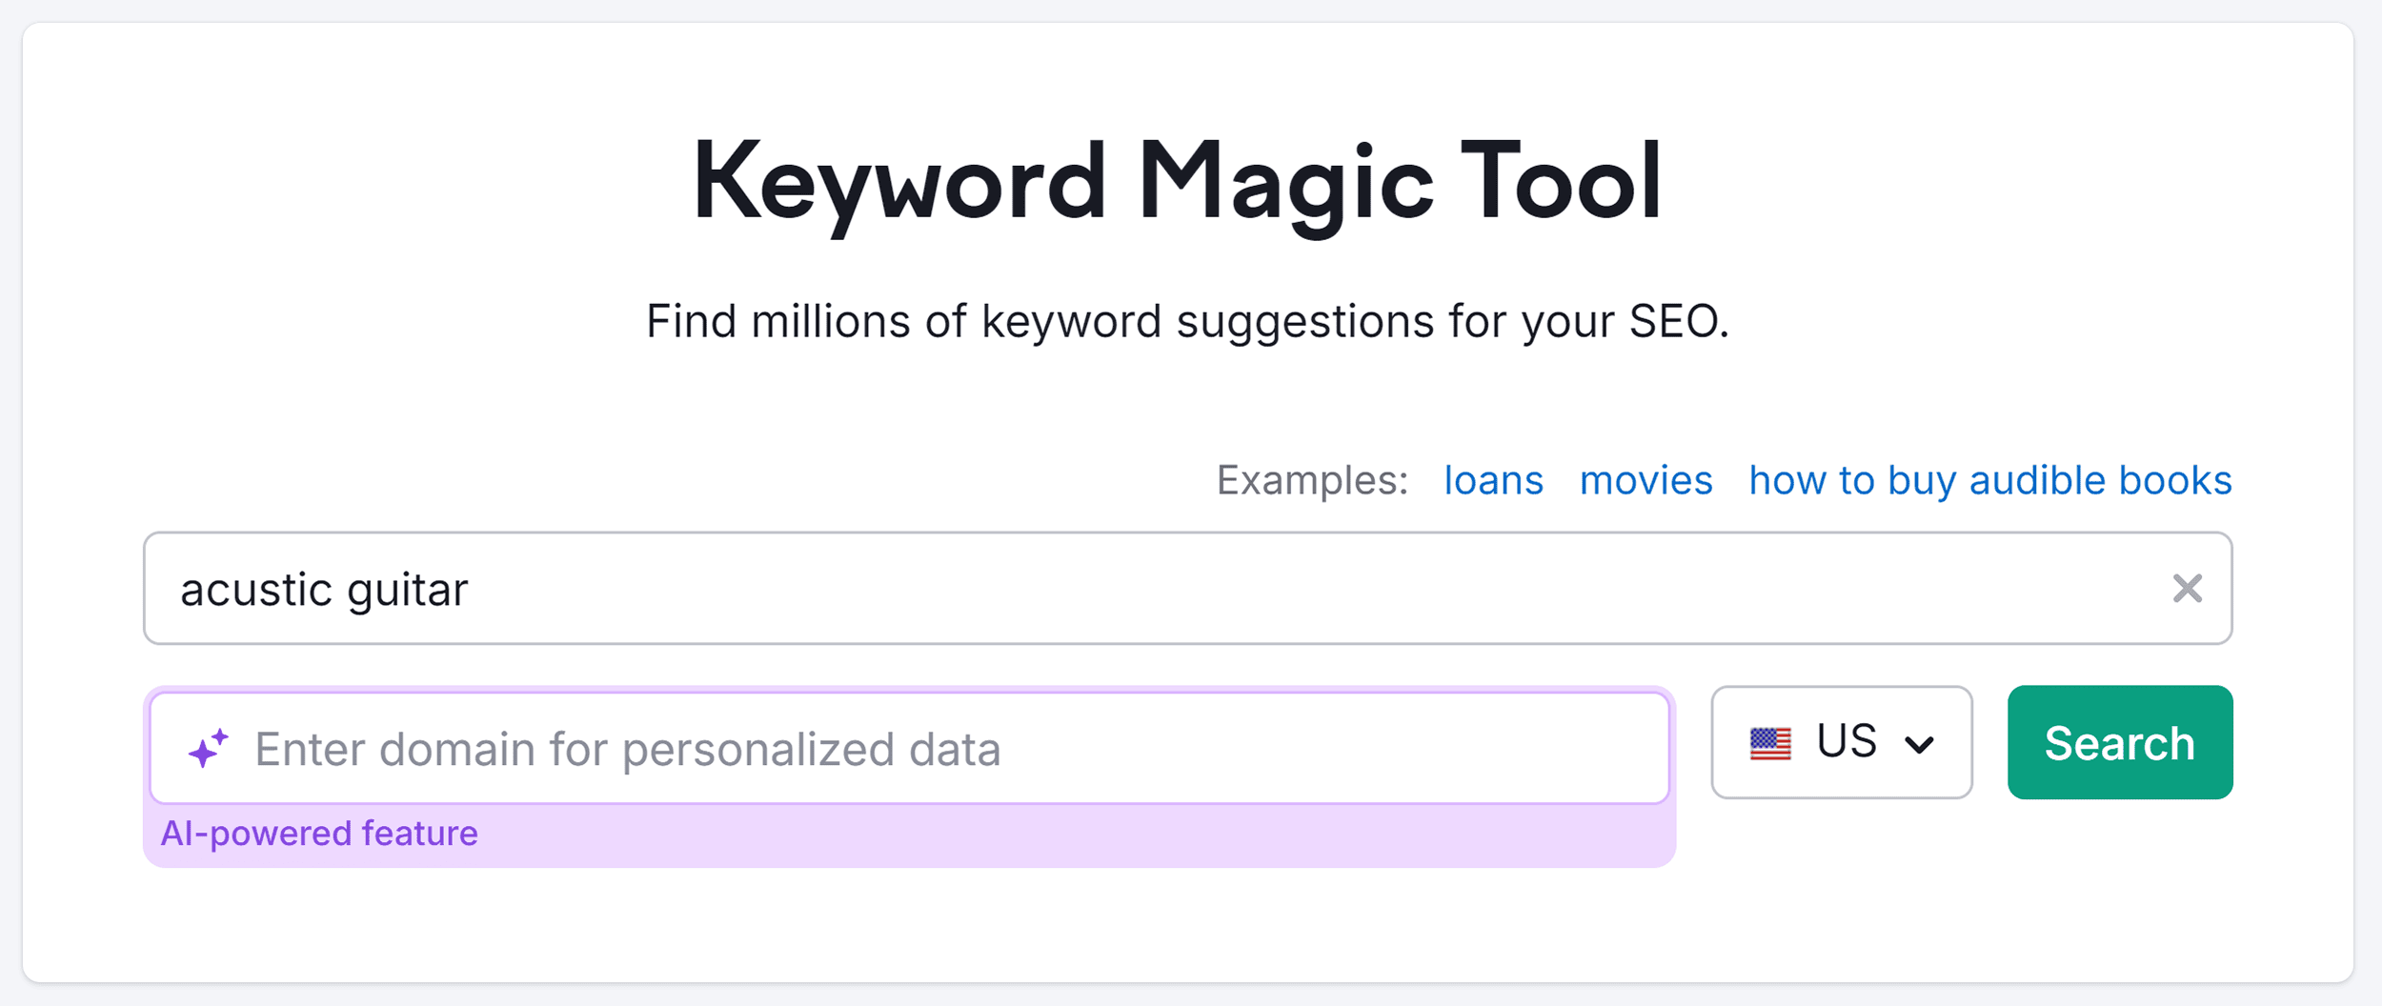
Task: Open the database location dropdown beside Search
Action: (1841, 743)
